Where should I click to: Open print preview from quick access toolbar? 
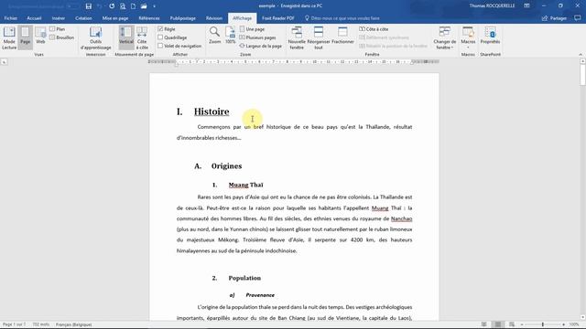pos(123,6)
